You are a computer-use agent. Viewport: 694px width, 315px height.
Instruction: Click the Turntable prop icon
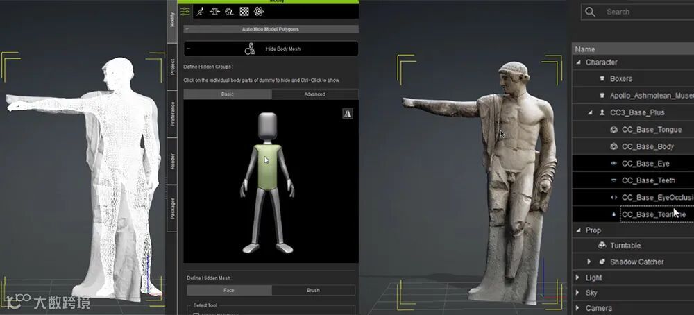[602, 245]
